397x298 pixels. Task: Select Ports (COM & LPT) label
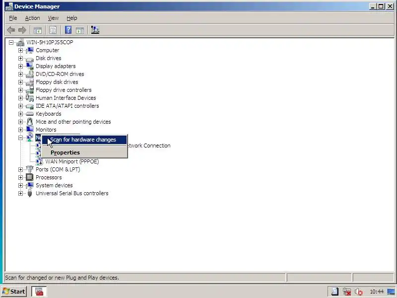coord(58,169)
